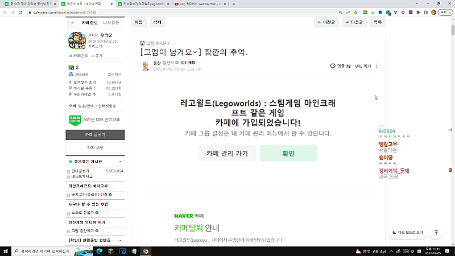Screen dimensions: 455x256
Task: Open the post options three-dot menu
Action: click(377, 66)
